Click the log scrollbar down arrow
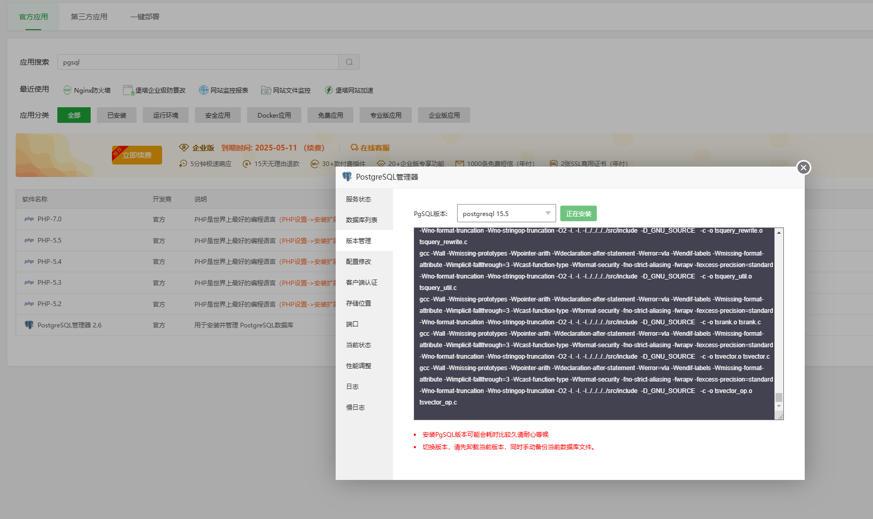This screenshot has width=873, height=519. click(x=779, y=406)
